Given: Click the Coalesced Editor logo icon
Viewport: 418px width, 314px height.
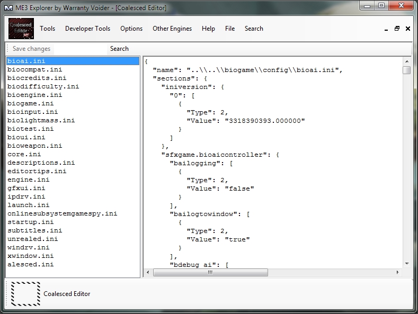Looking at the screenshot, I should point(21,29).
